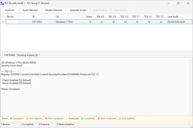Click the 'Client: Enabled (OS Default)' line
Image resolution: width=193 pixels, height=128 pixels.
coord(17,80)
